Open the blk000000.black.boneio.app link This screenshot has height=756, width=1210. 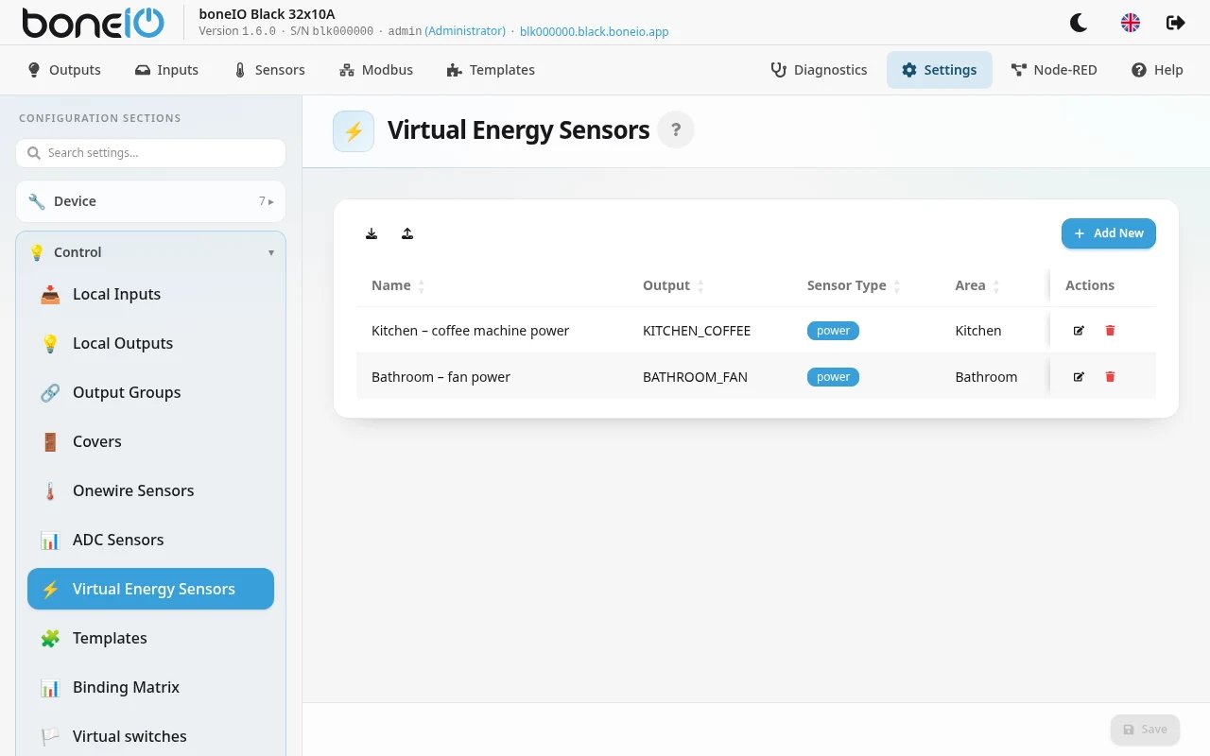pyautogui.click(x=595, y=31)
